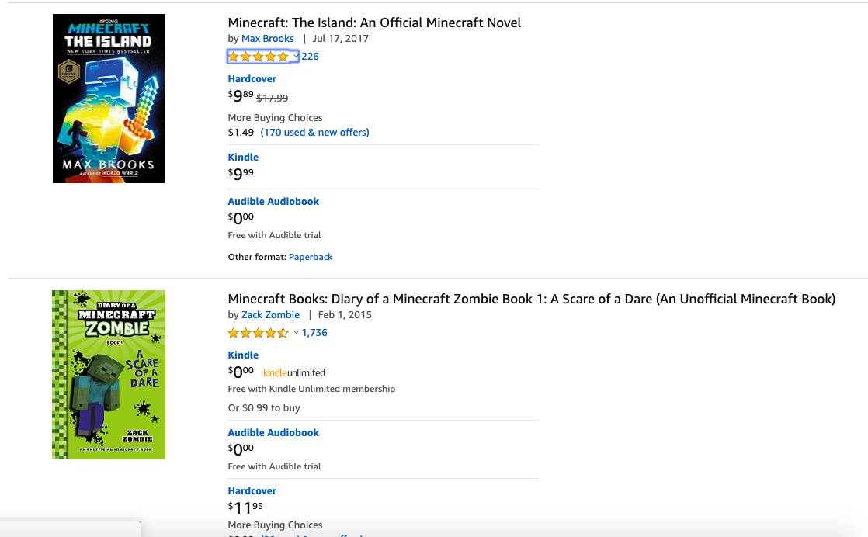
Task: Open Minecraft: The Island book cover image
Action: pyautogui.click(x=109, y=99)
